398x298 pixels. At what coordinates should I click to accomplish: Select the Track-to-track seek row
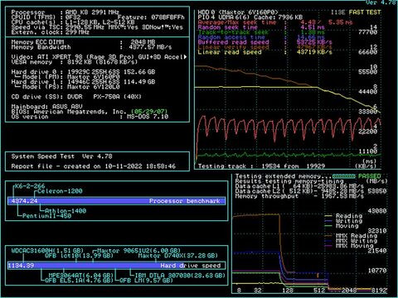coord(261,32)
